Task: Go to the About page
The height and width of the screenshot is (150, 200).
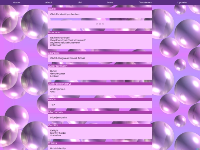Action: point(49,3)
